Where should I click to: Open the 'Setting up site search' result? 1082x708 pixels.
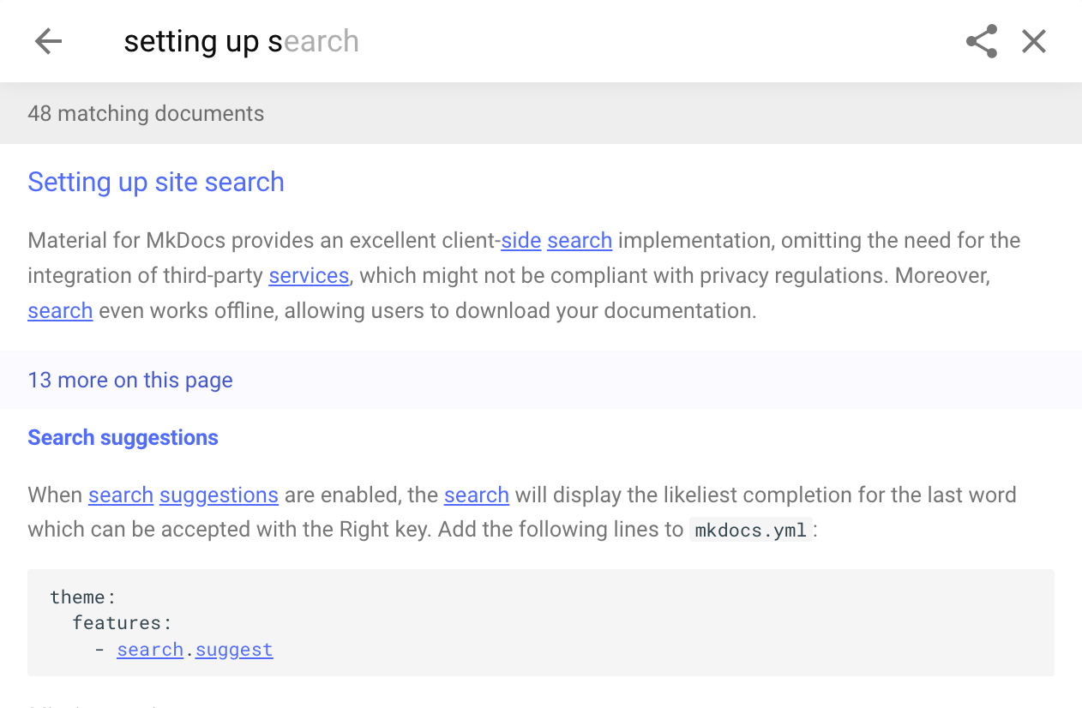[155, 182]
